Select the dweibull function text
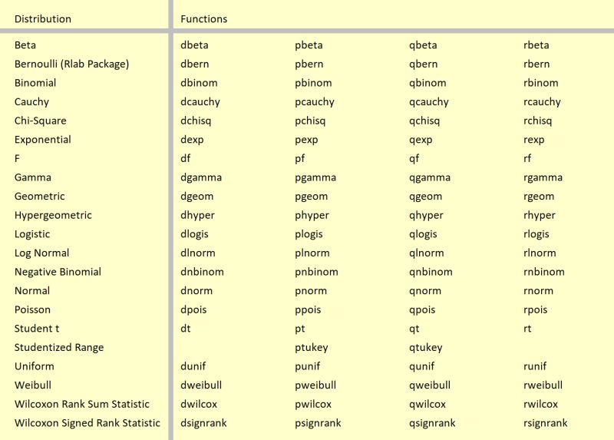 click(x=201, y=385)
